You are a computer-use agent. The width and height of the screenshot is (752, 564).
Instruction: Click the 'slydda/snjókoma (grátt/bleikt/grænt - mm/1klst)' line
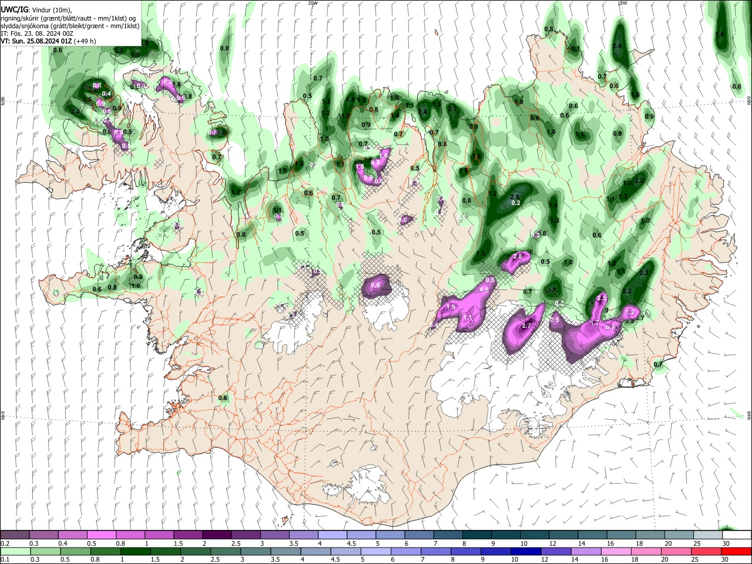tap(70, 26)
